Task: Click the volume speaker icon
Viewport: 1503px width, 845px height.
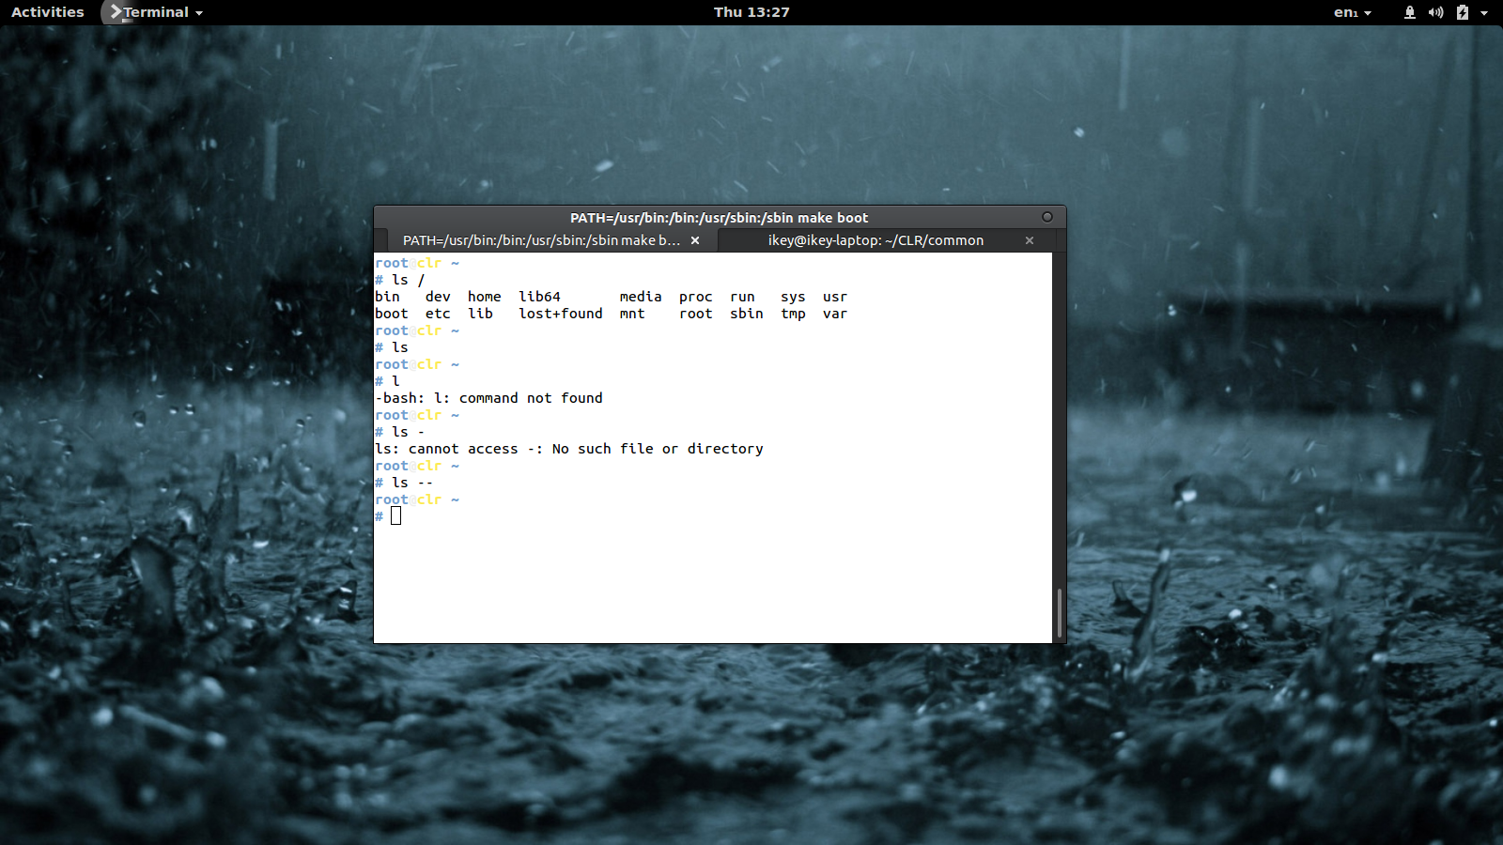Action: pyautogui.click(x=1435, y=12)
